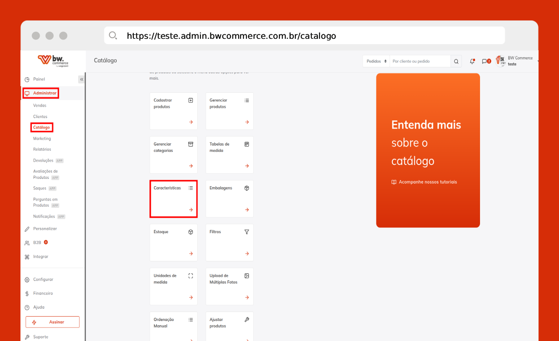
Task: Click the search magnifier button
Action: [x=456, y=61]
